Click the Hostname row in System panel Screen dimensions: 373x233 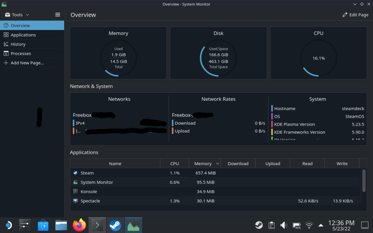[318, 108]
